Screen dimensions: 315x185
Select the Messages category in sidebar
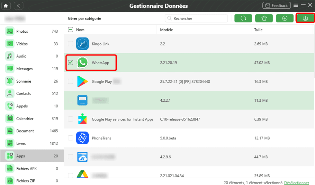tap(24, 69)
